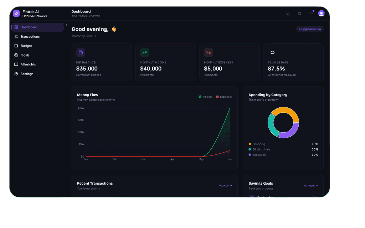Click the $40,000 monthly income value

pos(151,69)
